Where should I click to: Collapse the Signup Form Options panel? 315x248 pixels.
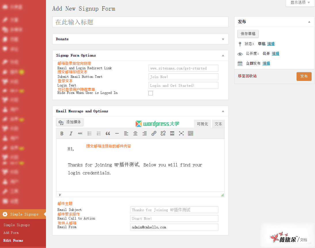point(223,55)
